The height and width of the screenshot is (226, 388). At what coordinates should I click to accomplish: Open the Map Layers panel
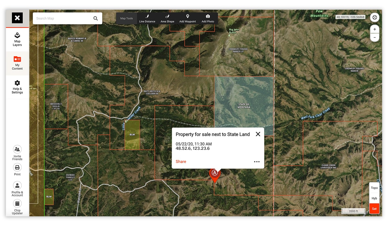coord(17,39)
